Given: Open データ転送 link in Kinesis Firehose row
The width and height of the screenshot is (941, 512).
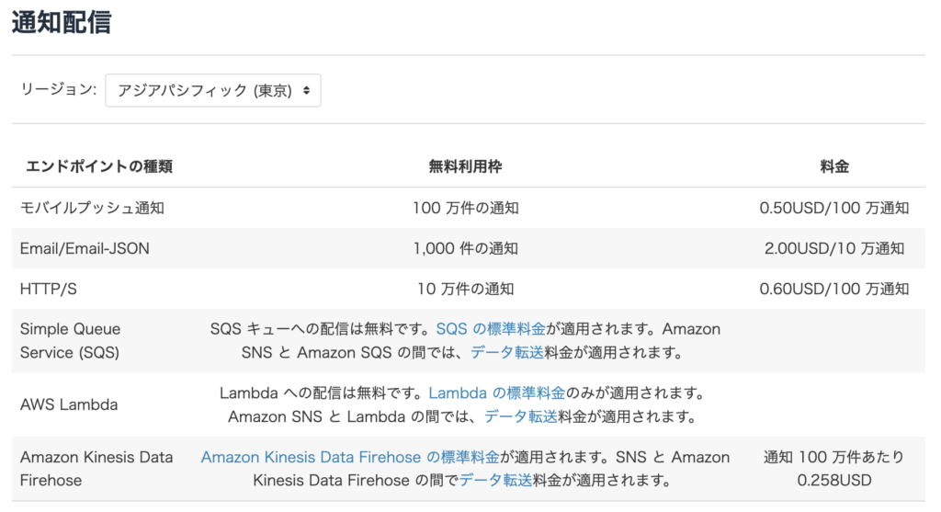Looking at the screenshot, I should point(495,480).
